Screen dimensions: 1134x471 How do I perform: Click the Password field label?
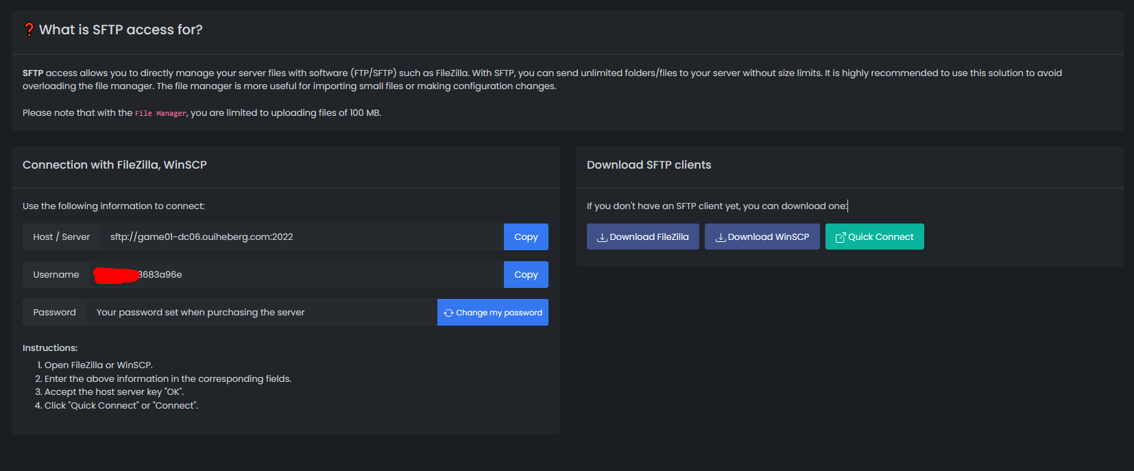coord(54,312)
